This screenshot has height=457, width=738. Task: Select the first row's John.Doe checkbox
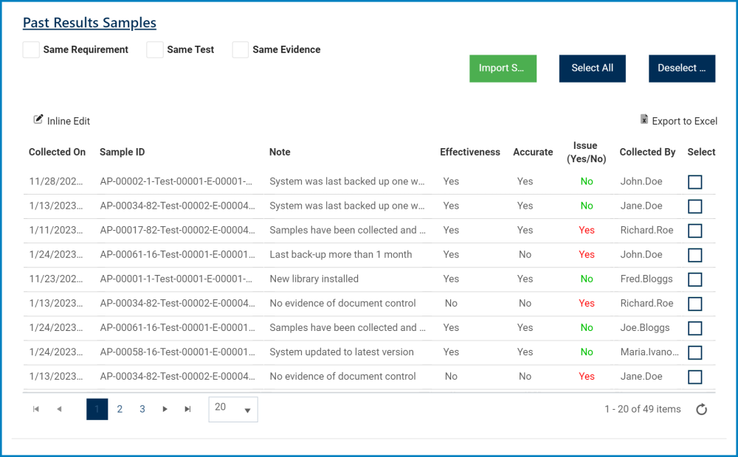[694, 182]
